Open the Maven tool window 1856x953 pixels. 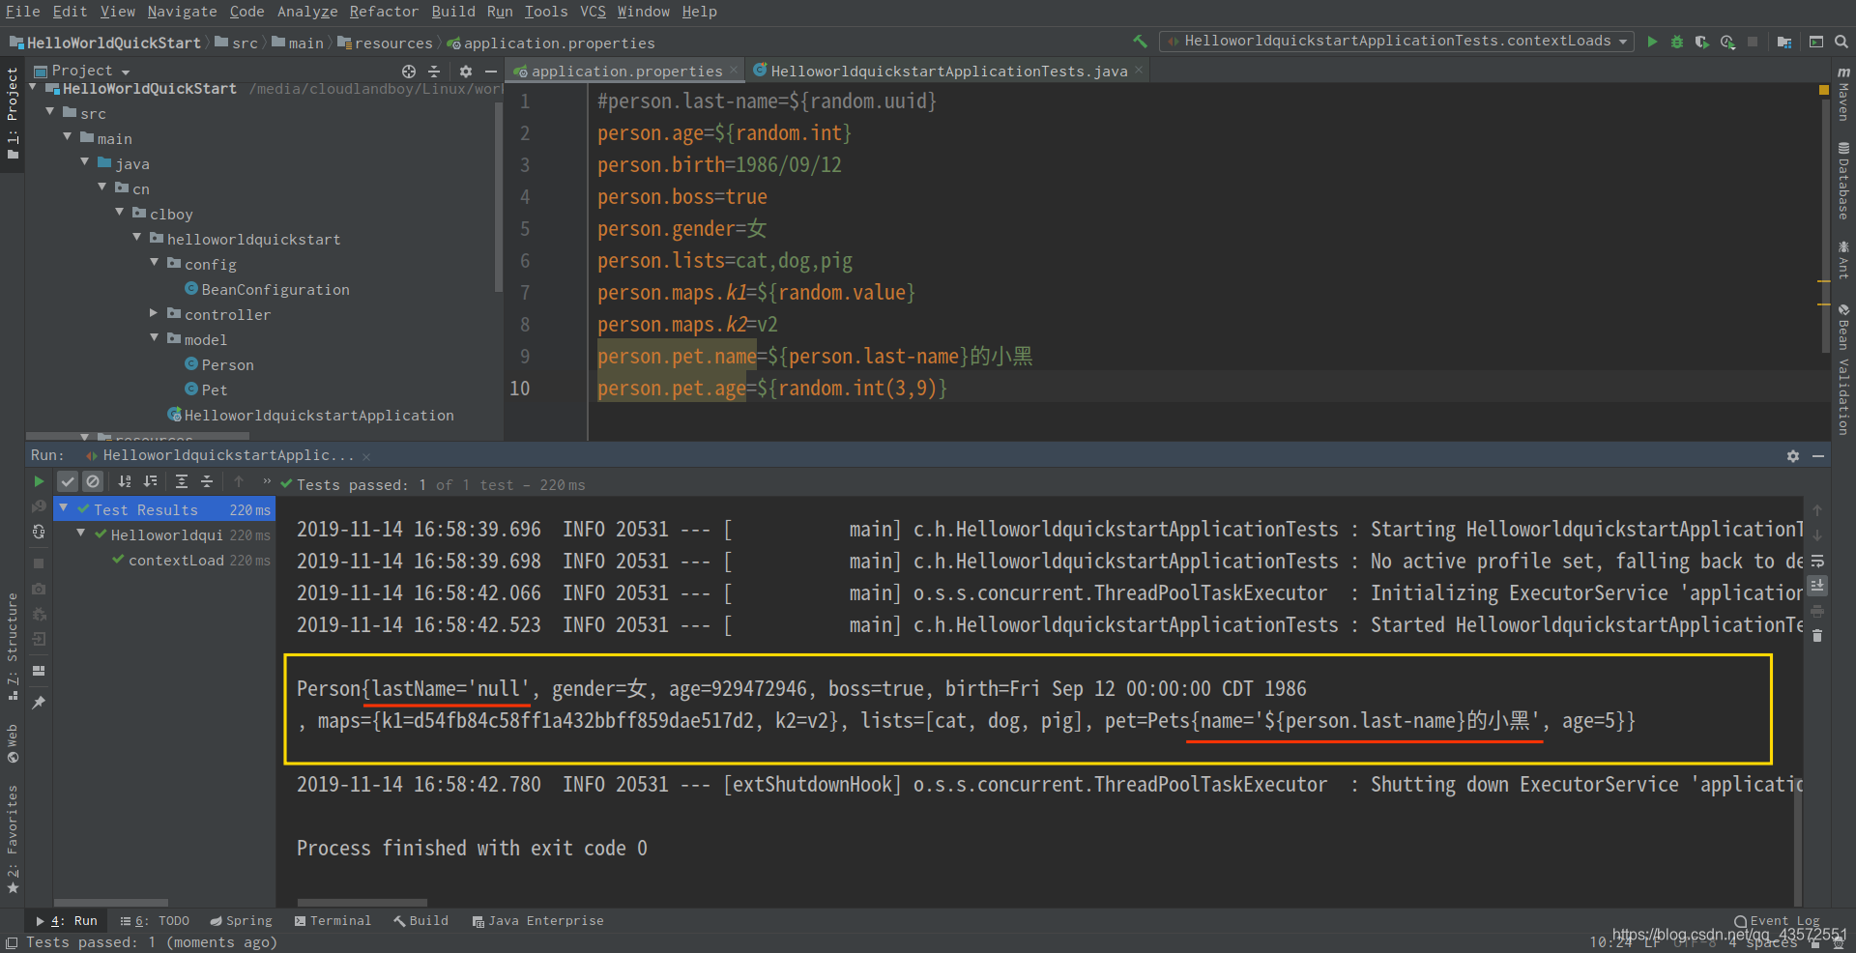1843,94
